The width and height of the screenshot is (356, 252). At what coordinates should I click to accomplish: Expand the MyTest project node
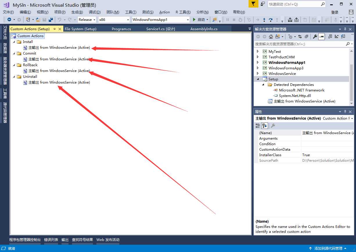tap(258, 51)
